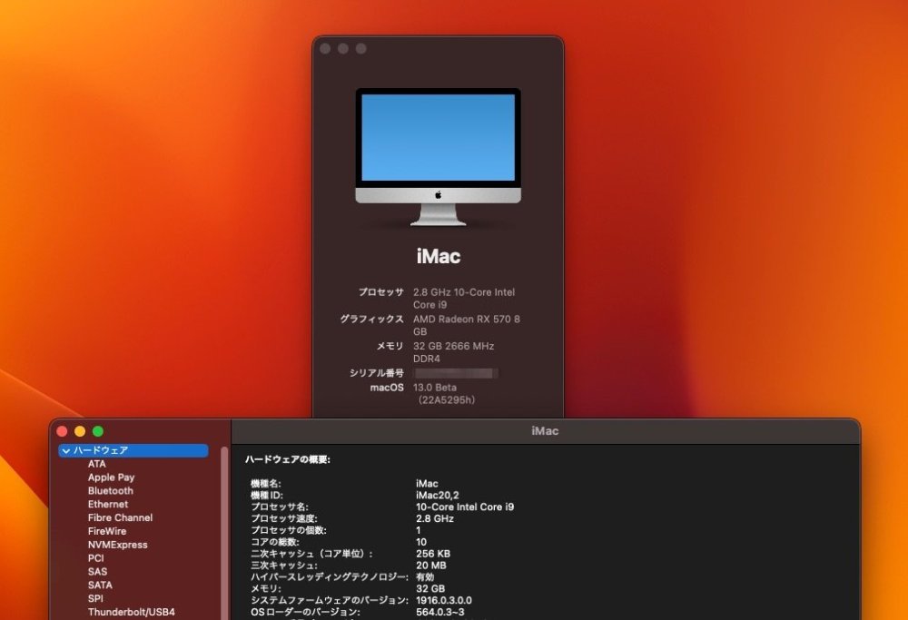Click the 機種ID label

266,495
